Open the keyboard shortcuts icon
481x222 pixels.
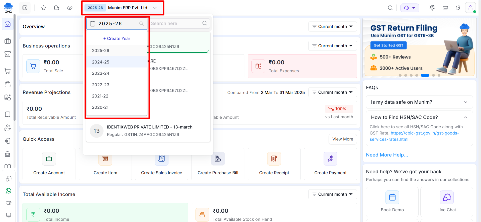pyautogui.click(x=445, y=8)
